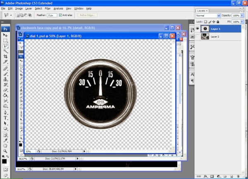The height and width of the screenshot is (179, 248).
Task: Select the Eyedropper tool
Action: click(5, 140)
